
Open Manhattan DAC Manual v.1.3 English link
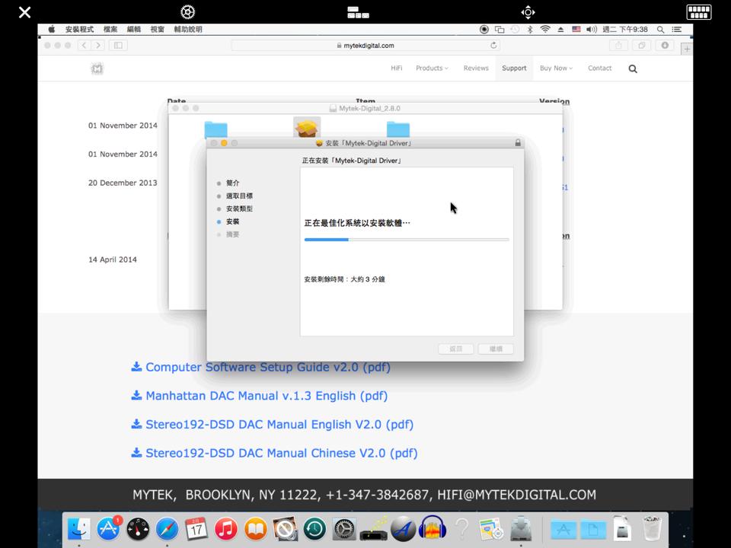[259, 396]
